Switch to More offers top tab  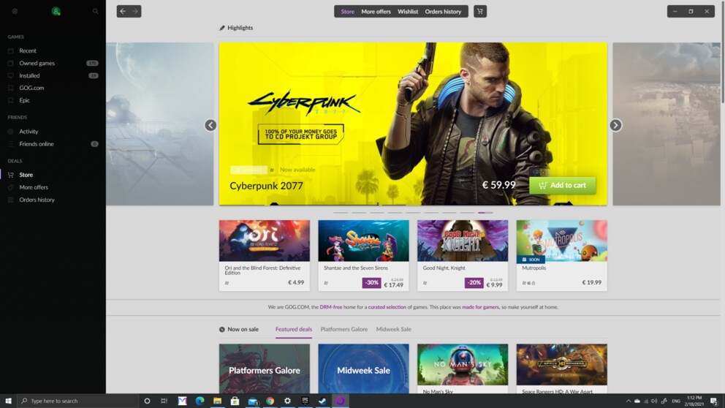point(376,12)
